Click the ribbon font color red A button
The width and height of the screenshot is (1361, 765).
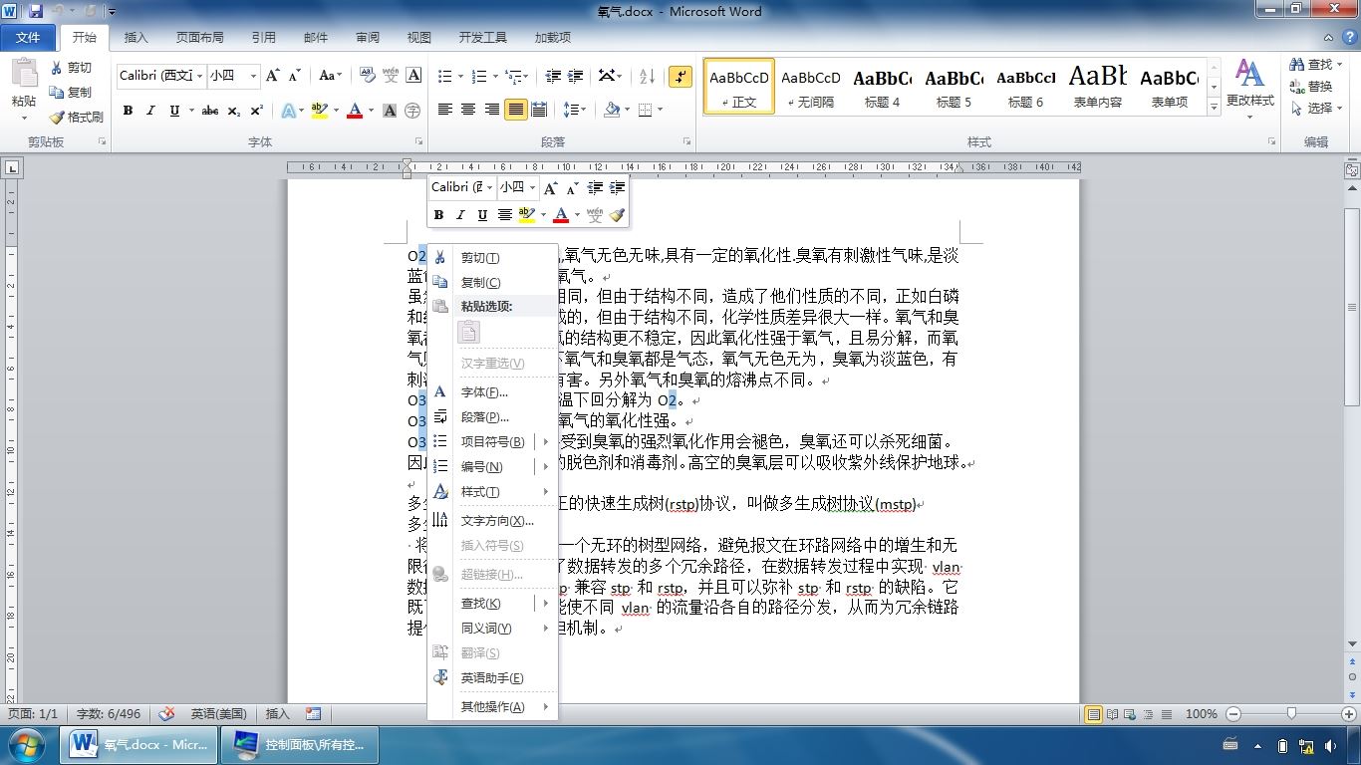354,111
